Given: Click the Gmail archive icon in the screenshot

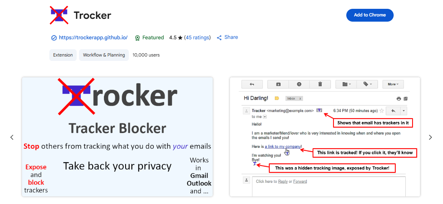Looking at the screenshot, I should click(278, 84).
